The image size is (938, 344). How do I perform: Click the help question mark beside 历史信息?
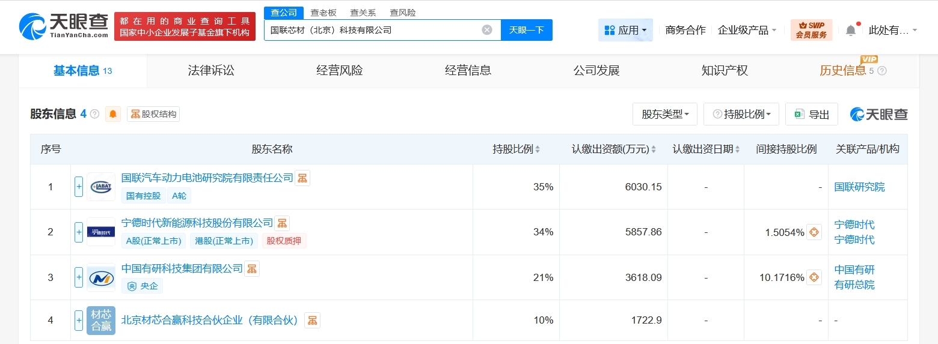coord(882,71)
